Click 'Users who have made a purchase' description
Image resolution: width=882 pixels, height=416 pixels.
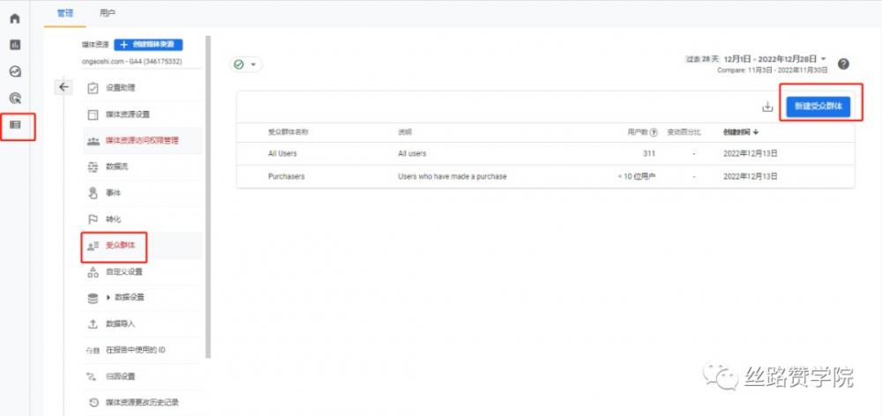point(452,176)
